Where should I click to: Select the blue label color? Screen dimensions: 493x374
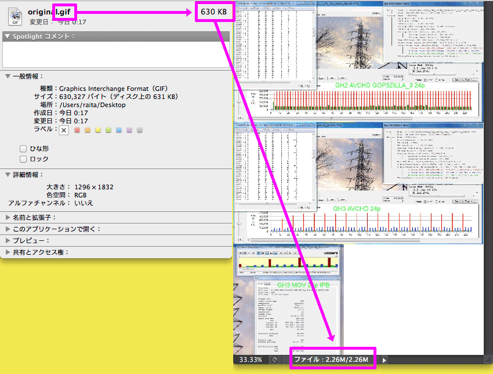point(119,130)
